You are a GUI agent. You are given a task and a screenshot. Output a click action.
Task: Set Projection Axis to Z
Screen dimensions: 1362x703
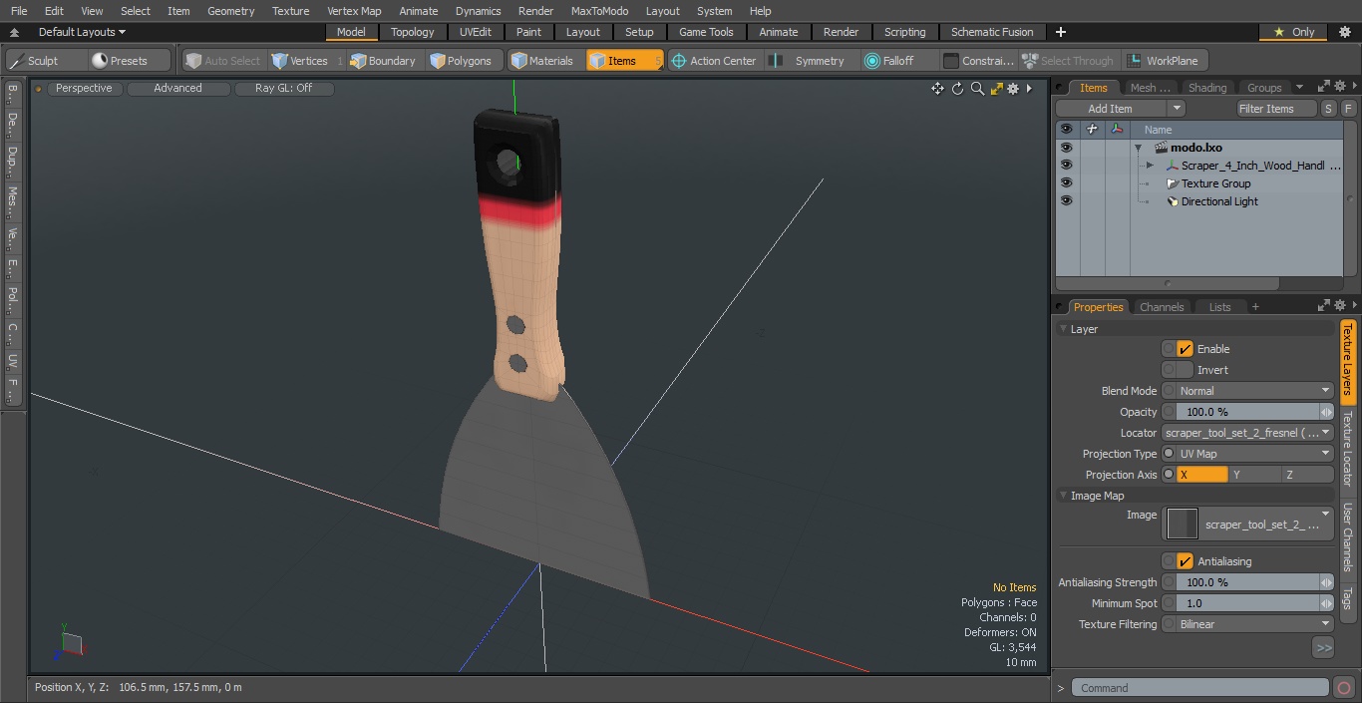[x=1307, y=475]
